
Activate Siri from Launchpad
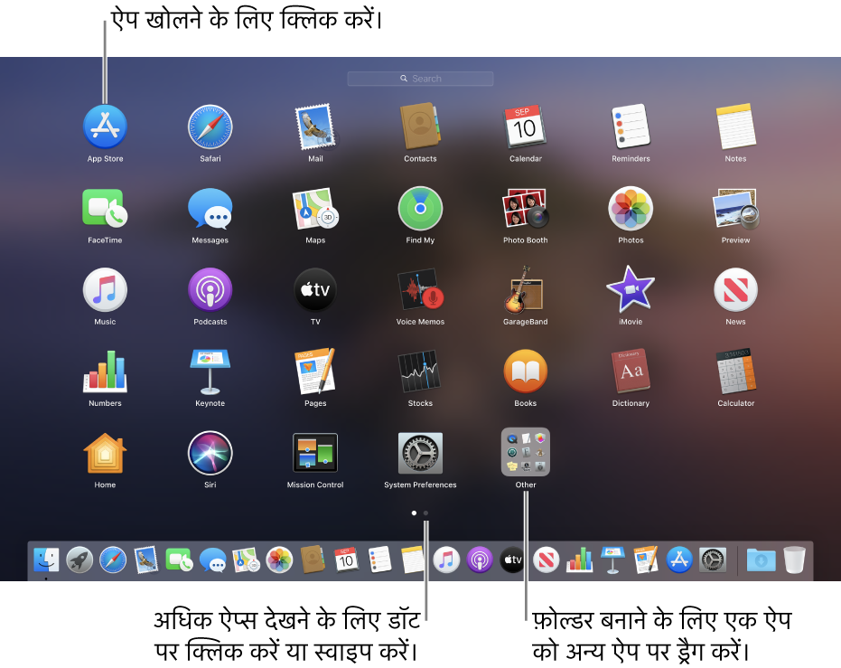[210, 453]
